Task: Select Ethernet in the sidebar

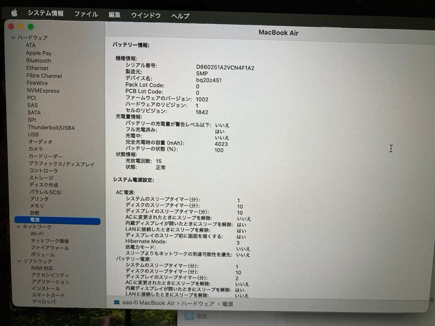Action: click(x=37, y=68)
